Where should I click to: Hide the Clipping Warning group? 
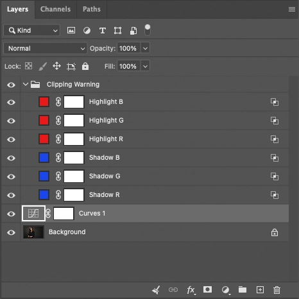coord(11,85)
